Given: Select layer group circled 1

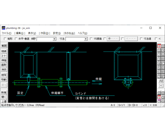Looking at the screenshot, I should pos(159,97).
